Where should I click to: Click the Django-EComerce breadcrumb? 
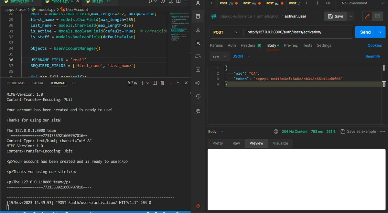(x=237, y=16)
